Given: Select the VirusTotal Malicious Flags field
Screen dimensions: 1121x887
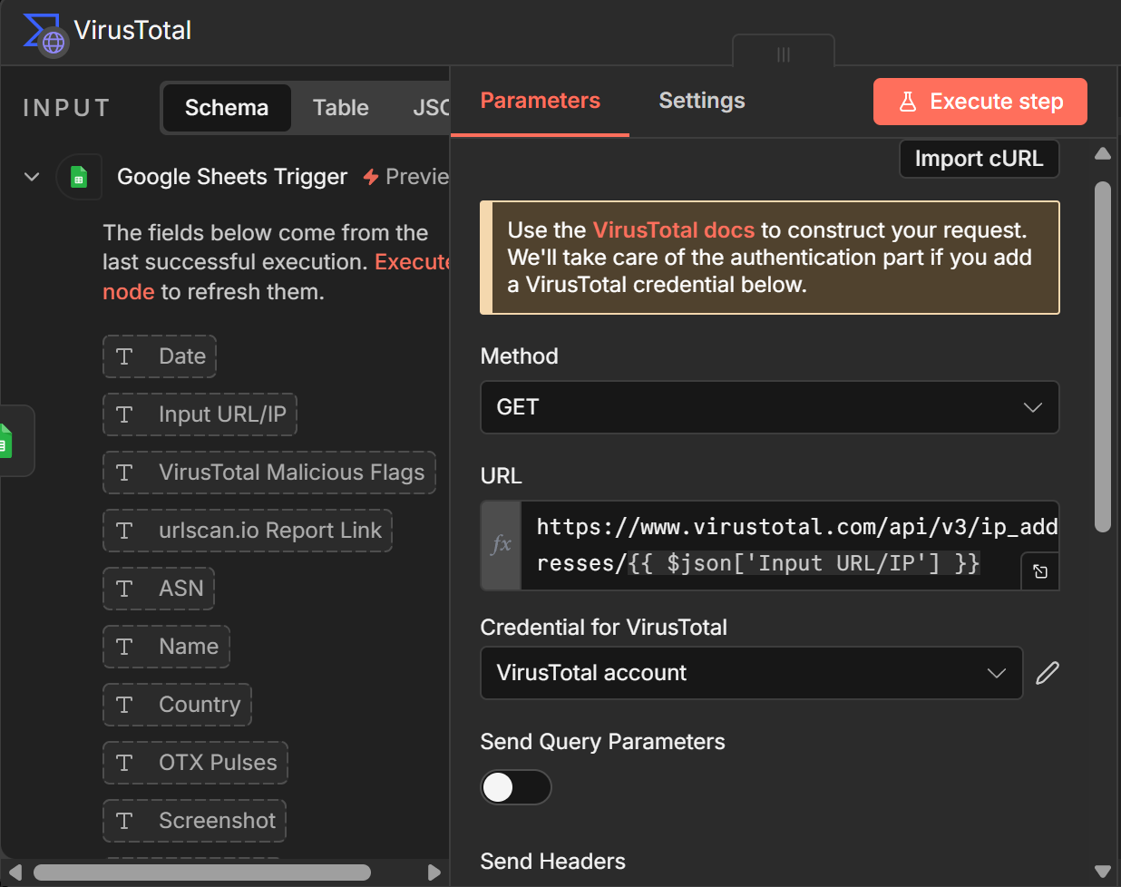Looking at the screenshot, I should (269, 473).
